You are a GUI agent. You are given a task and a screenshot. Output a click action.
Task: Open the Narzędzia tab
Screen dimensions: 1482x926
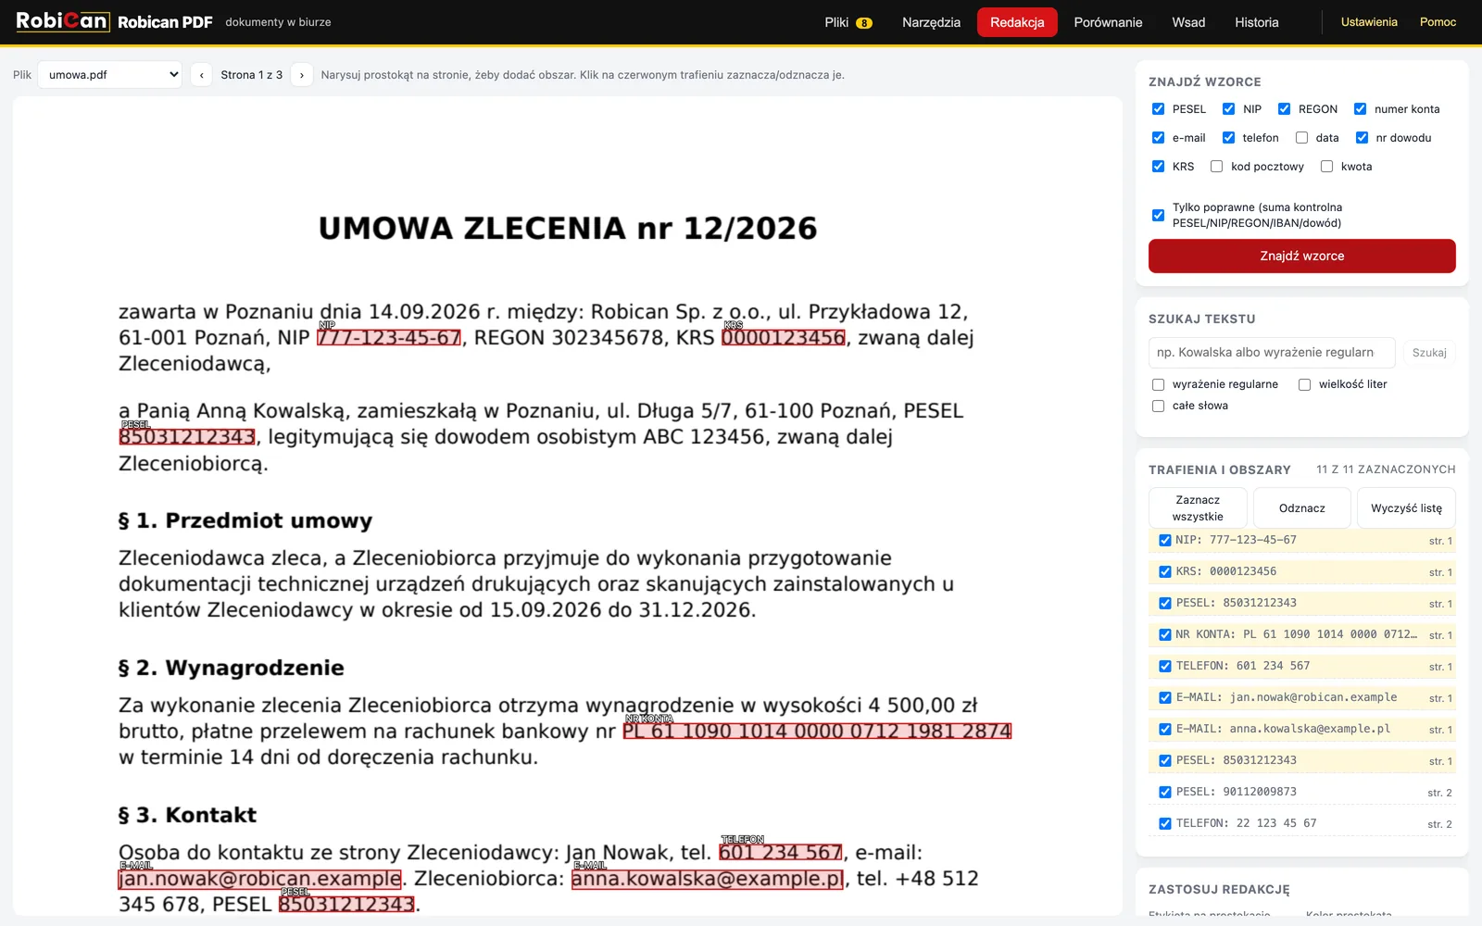931,22
